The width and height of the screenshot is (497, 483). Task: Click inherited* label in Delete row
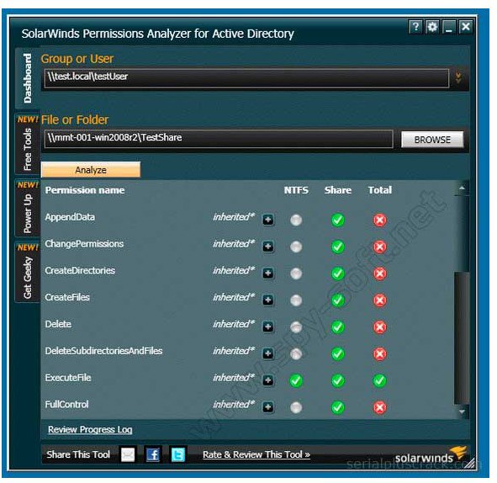234,324
